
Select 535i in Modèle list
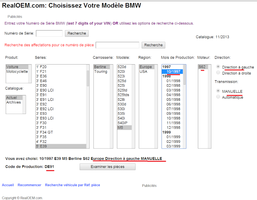tap(124, 114)
